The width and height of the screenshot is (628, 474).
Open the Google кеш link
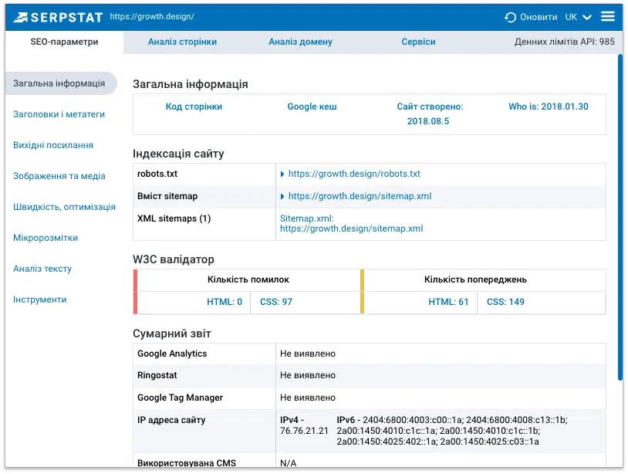[312, 107]
